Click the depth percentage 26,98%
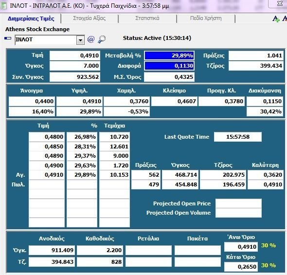Image resolution: width=287 pixels, height=275 pixels. pos(82,137)
